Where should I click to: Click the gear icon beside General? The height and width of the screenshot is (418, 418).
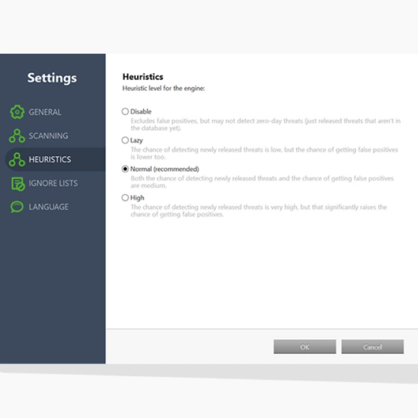(16, 112)
